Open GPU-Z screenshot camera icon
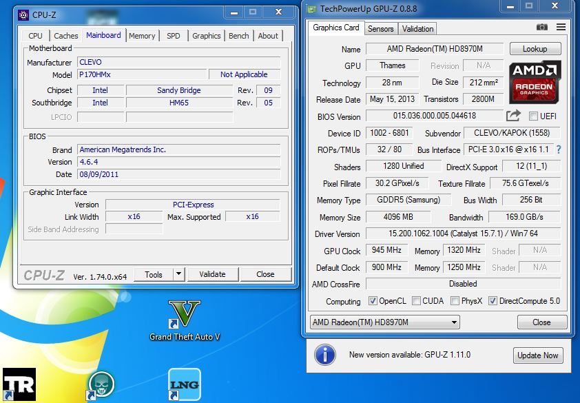Viewport: 580px width, 403px height. click(542, 27)
